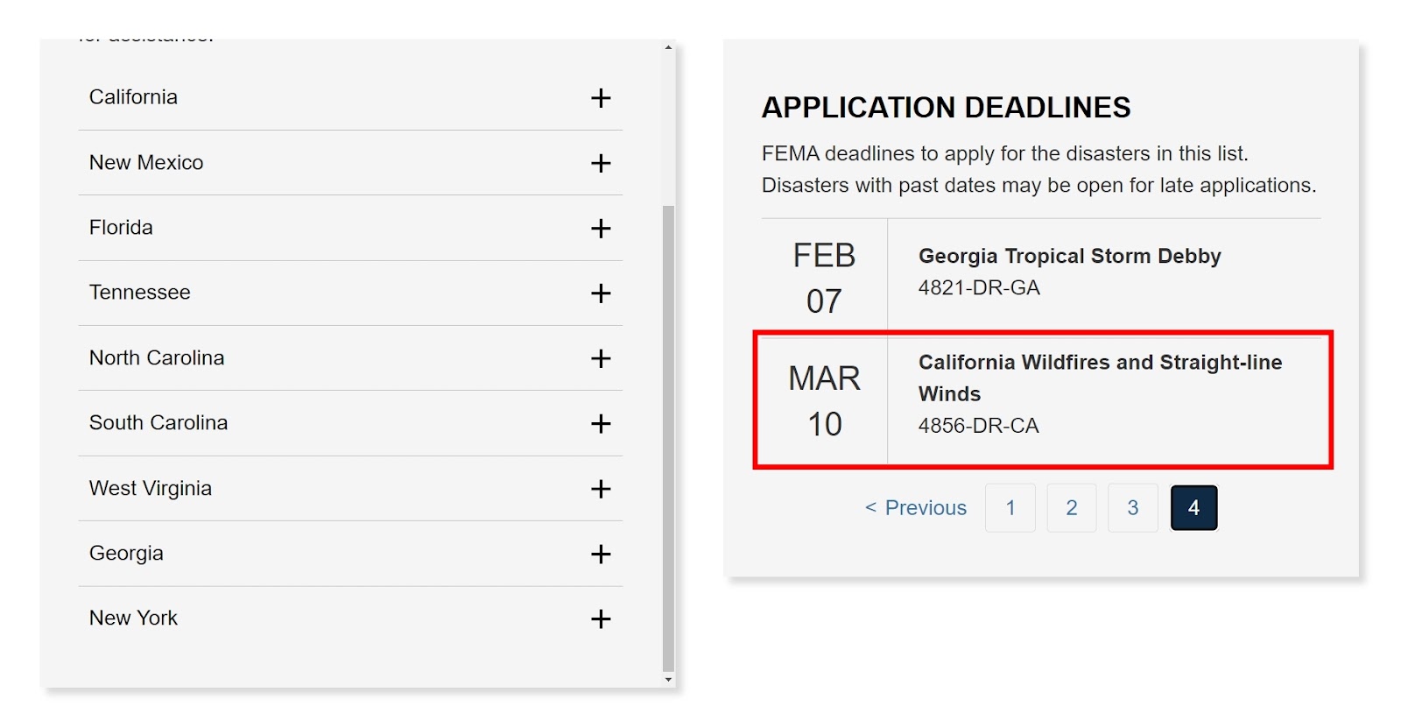The image size is (1401, 714).
Task: Click the scrollbar down arrow in states list
Action: (x=668, y=680)
